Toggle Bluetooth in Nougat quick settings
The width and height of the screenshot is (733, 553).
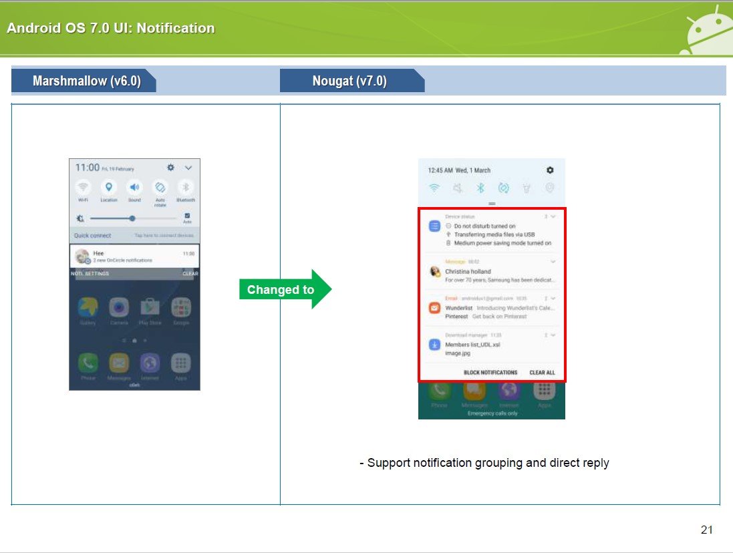pyautogui.click(x=480, y=188)
